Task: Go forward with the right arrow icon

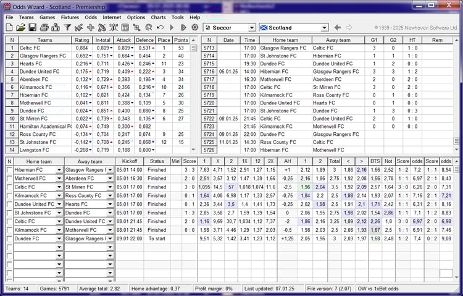Action: [x=349, y=28]
